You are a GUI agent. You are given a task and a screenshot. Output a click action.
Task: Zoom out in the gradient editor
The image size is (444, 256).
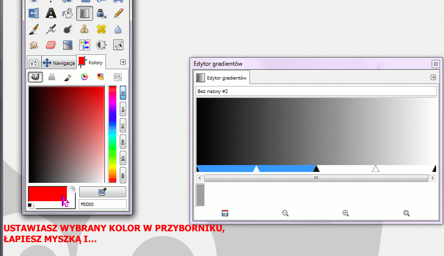[285, 213]
